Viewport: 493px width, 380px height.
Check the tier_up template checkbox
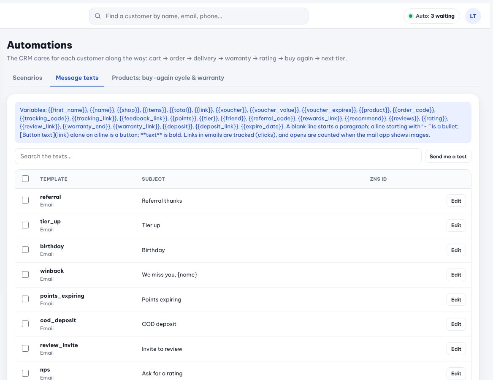tap(25, 225)
